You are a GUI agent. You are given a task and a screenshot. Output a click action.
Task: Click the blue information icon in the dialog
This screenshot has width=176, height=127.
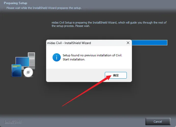coord(57,57)
